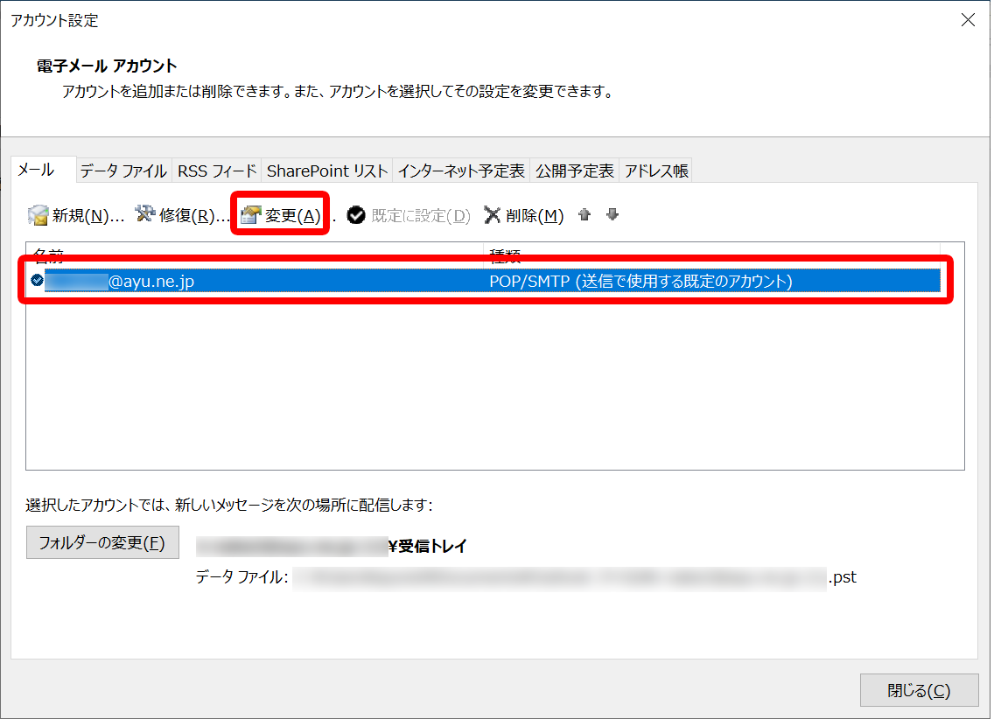The height and width of the screenshot is (719, 1008).
Task: Move account down with the arrow icon
Action: tap(612, 214)
